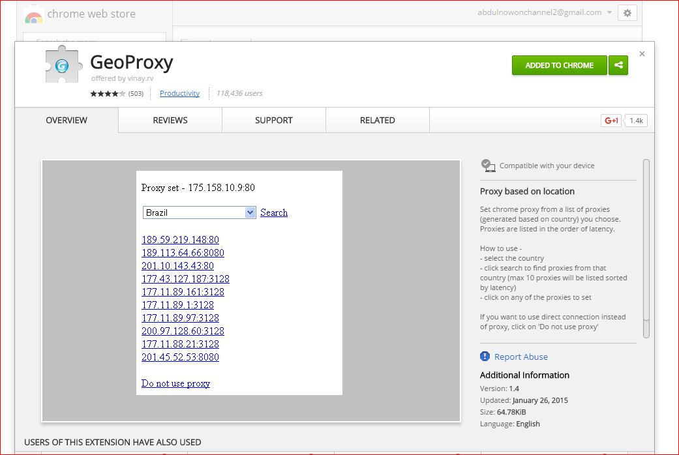Click the share icon button

tap(618, 65)
